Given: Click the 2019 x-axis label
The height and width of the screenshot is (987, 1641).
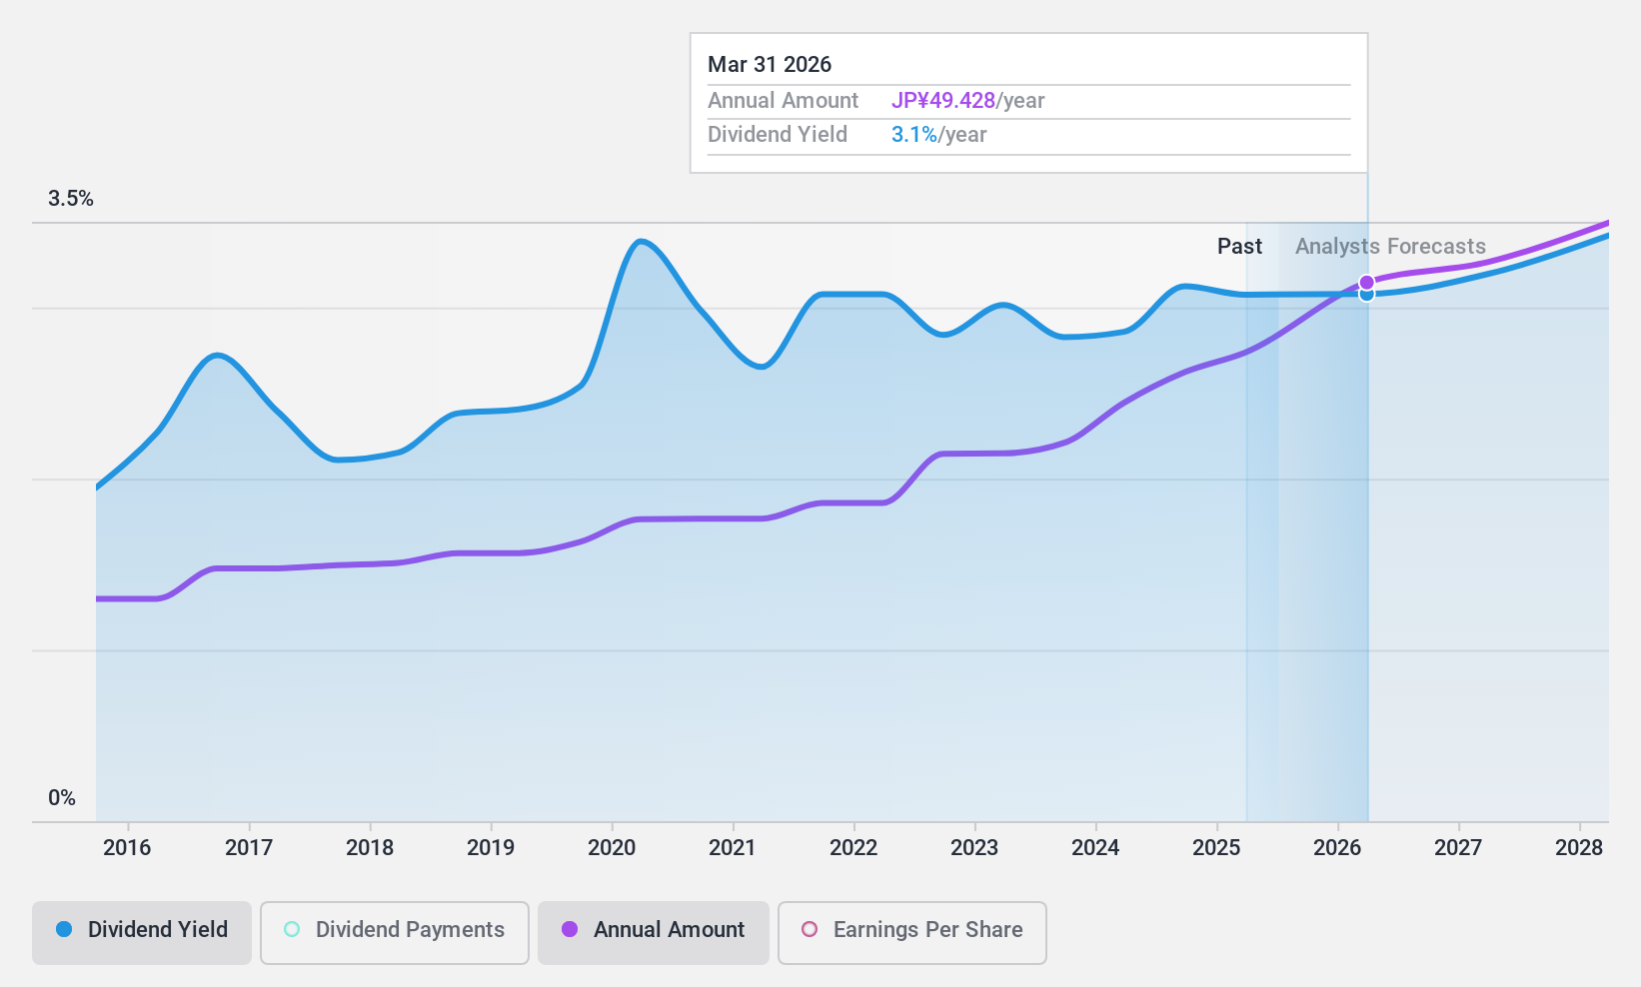Looking at the screenshot, I should click(491, 848).
